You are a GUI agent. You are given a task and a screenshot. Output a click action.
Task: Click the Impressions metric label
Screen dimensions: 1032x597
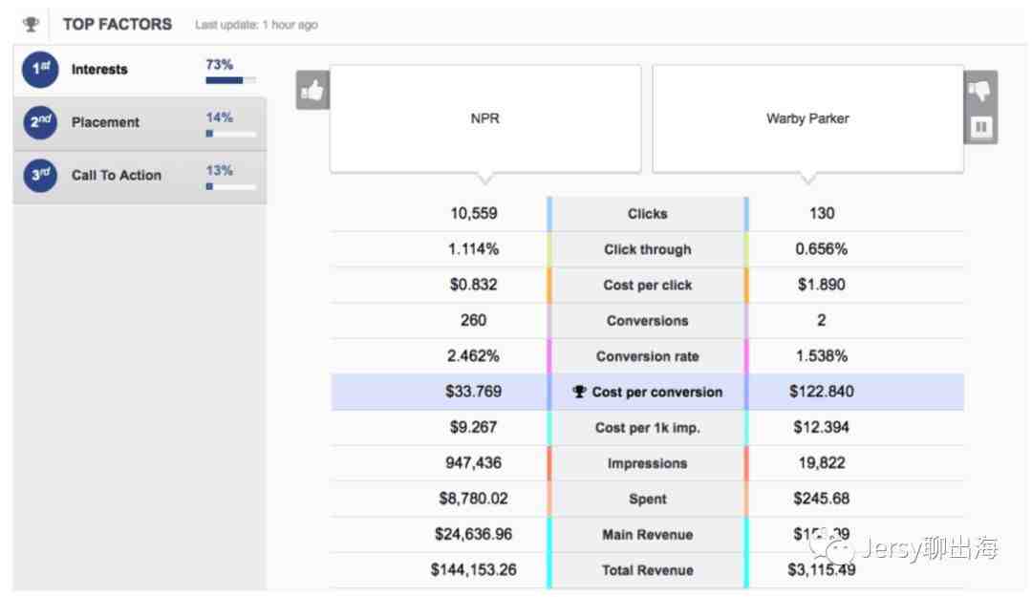tap(648, 463)
